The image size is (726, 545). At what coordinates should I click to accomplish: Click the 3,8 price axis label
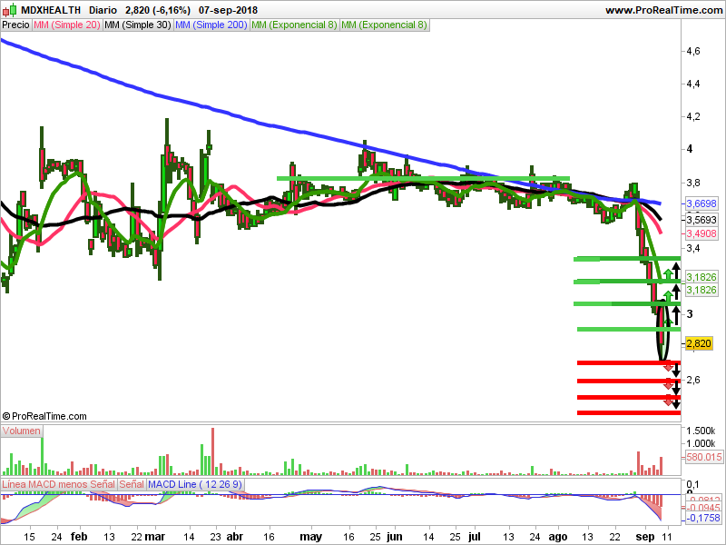693,183
